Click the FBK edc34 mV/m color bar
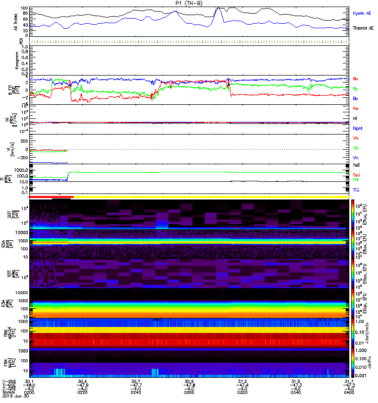This screenshot has height=403, width=378. [353, 333]
